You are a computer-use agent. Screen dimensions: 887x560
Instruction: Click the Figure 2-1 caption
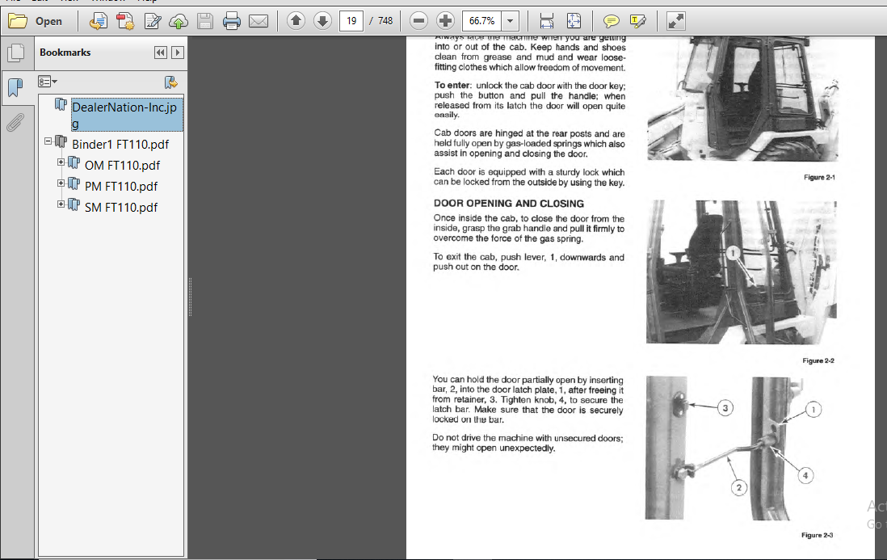click(x=819, y=178)
